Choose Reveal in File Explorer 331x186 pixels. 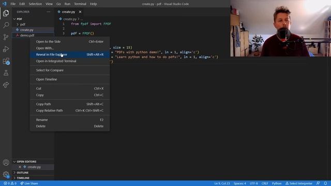tap(70, 54)
